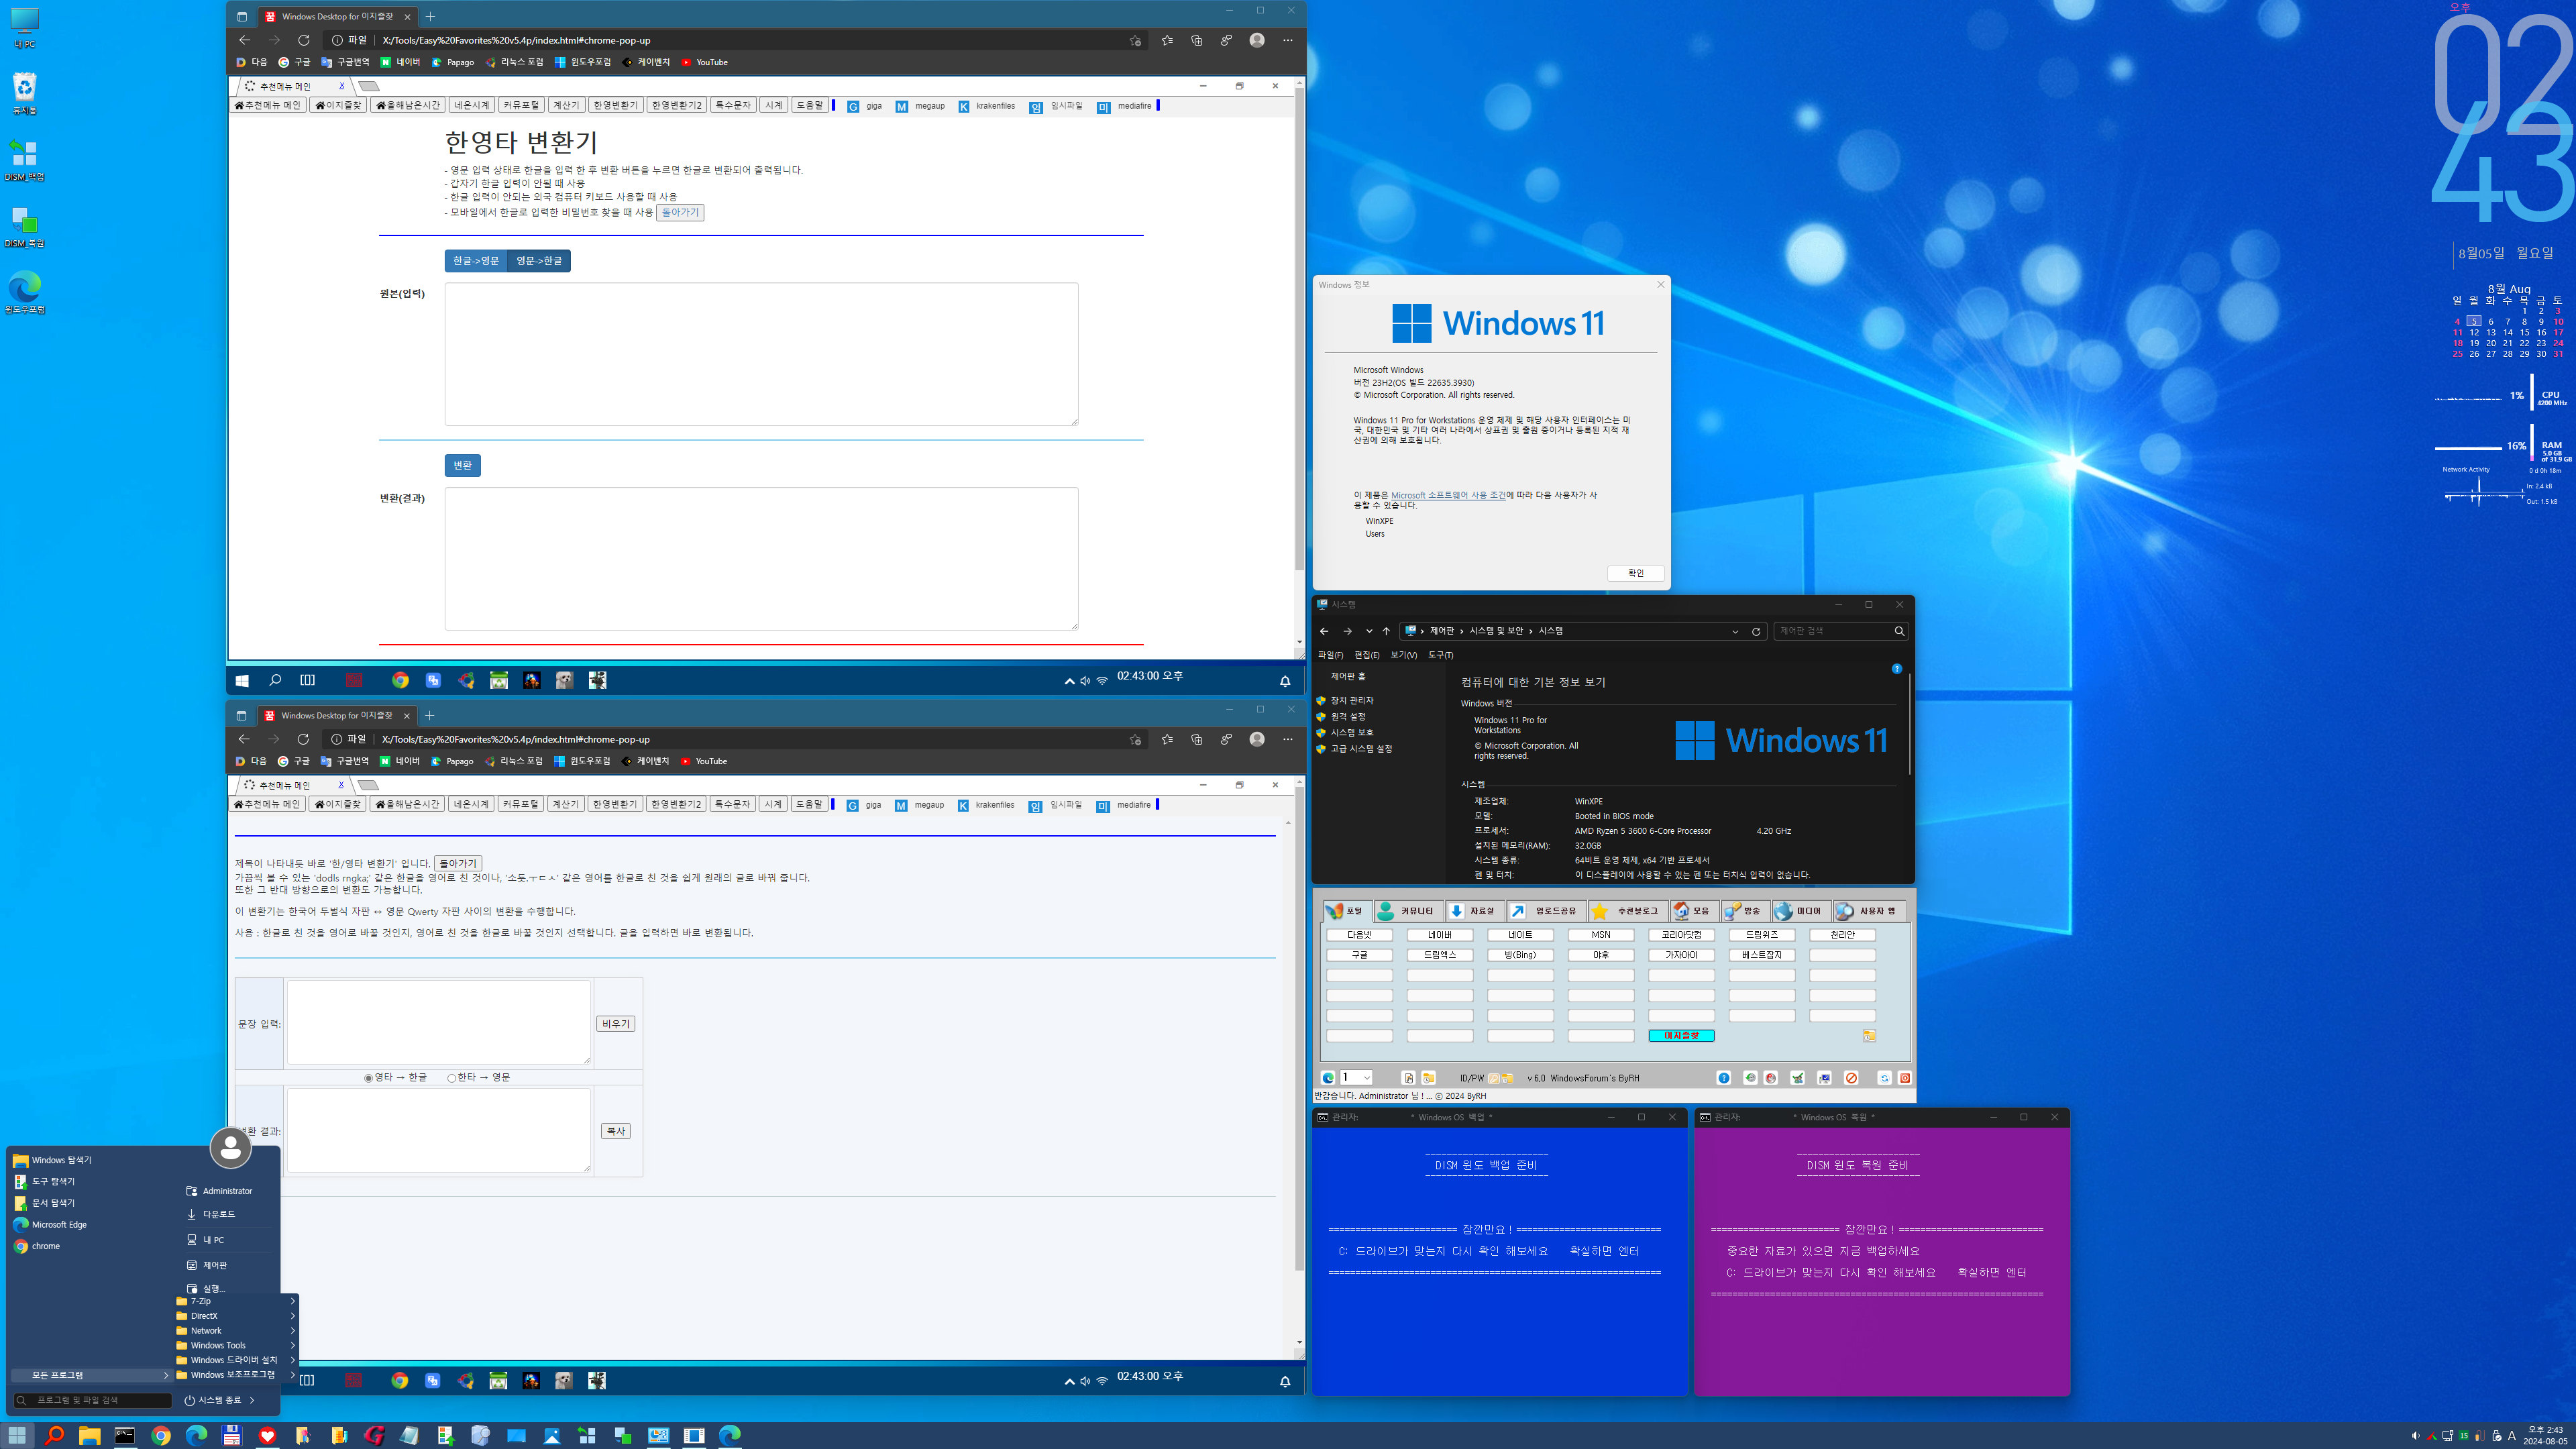Toggle the 영문->한글 mode button

tap(539, 260)
